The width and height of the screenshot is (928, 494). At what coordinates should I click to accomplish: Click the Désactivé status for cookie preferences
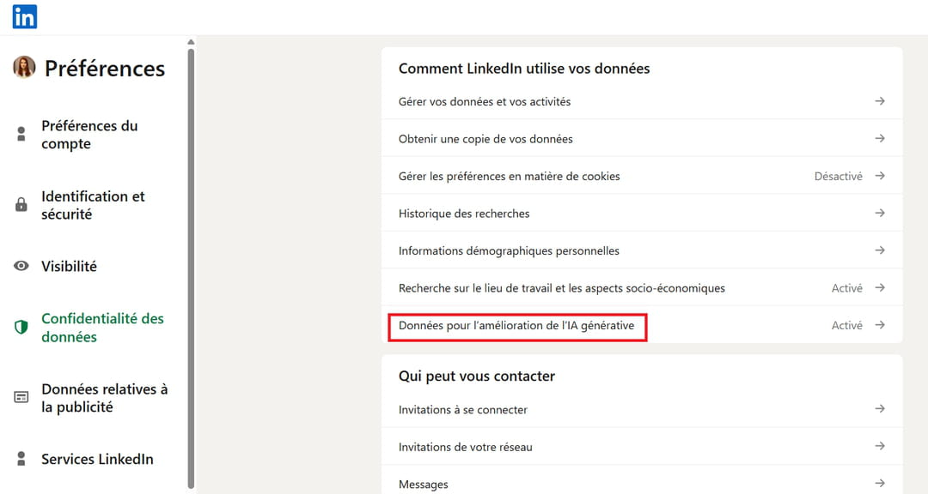[x=838, y=176]
